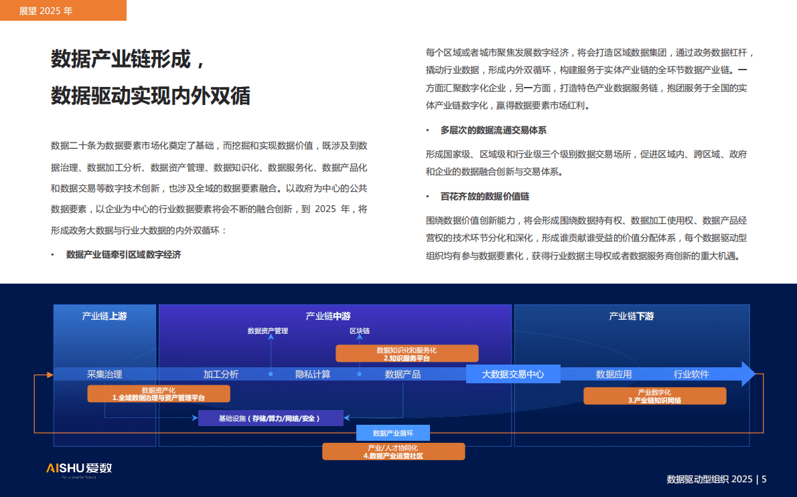Select the 产业链上游 header
797x497 pixels.
pyautogui.click(x=104, y=317)
